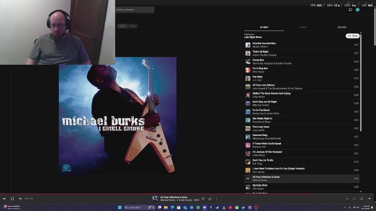Screen dimensions: 376x211
Task: Open the Late Night Blues playlist link
Action: 253,37
